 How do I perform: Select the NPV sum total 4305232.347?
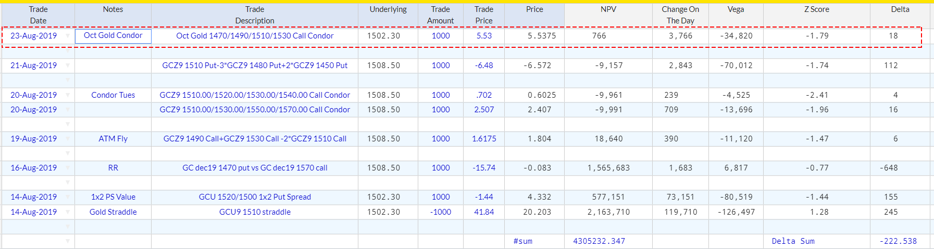(x=599, y=241)
